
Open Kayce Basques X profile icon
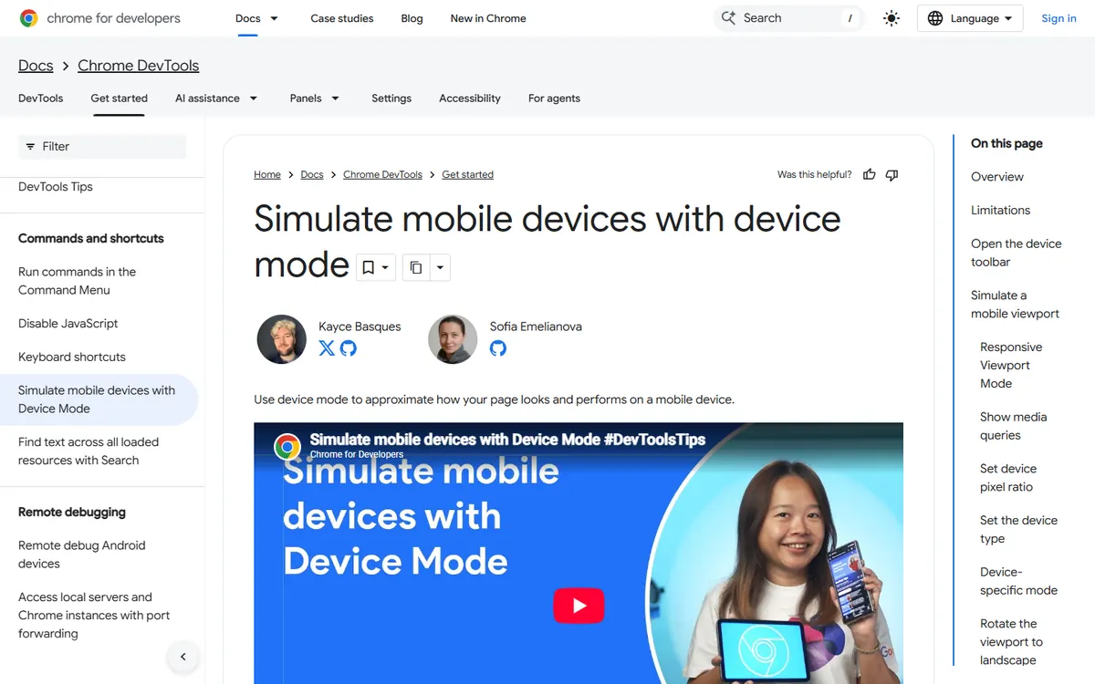[x=327, y=347]
